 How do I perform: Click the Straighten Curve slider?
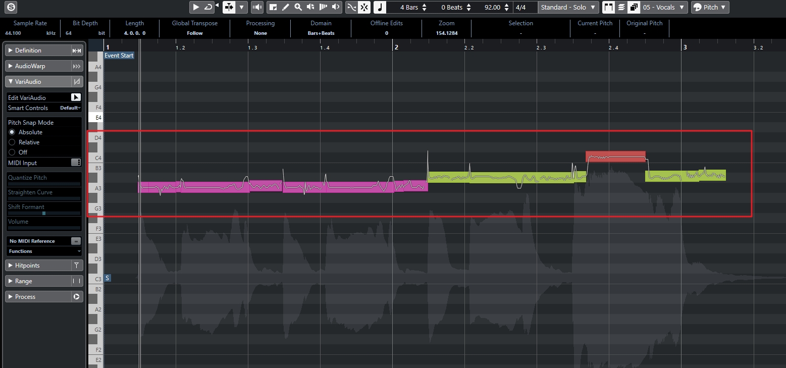coord(44,198)
